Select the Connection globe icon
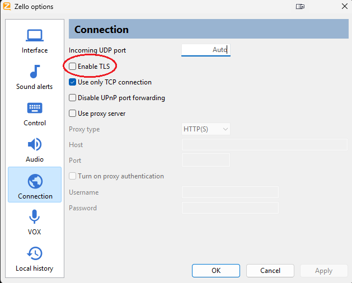This screenshot has height=283, width=352. (35, 181)
